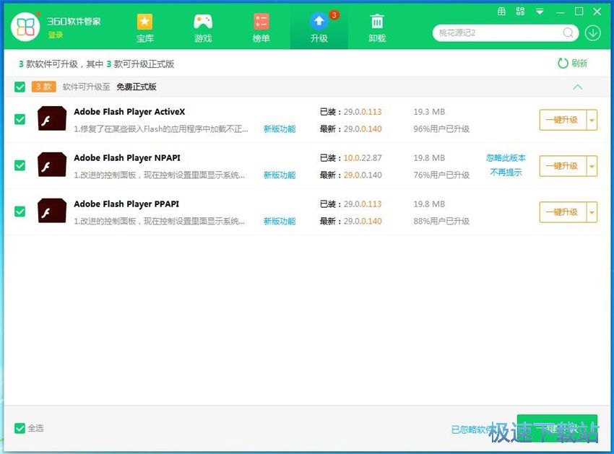Uncheck Adobe Flash Player PPAPI checkbox

20,211
